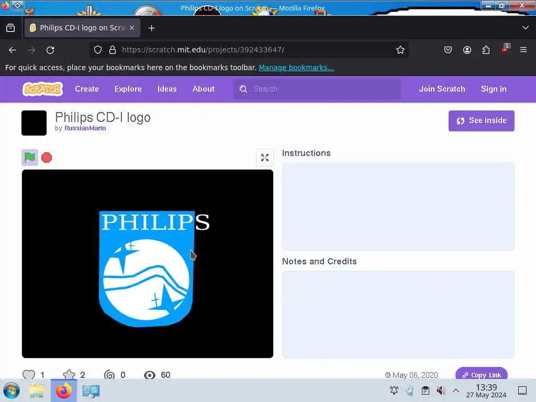Click Manage bookmarks link

pos(296,68)
